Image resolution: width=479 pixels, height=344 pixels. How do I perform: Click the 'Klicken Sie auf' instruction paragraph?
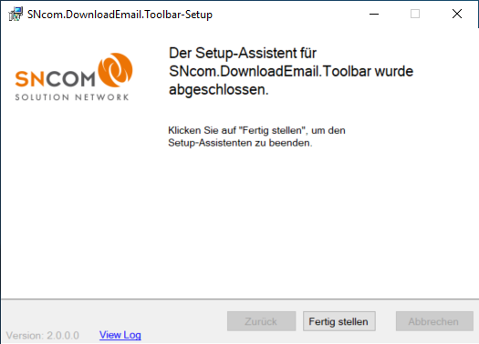[256, 137]
